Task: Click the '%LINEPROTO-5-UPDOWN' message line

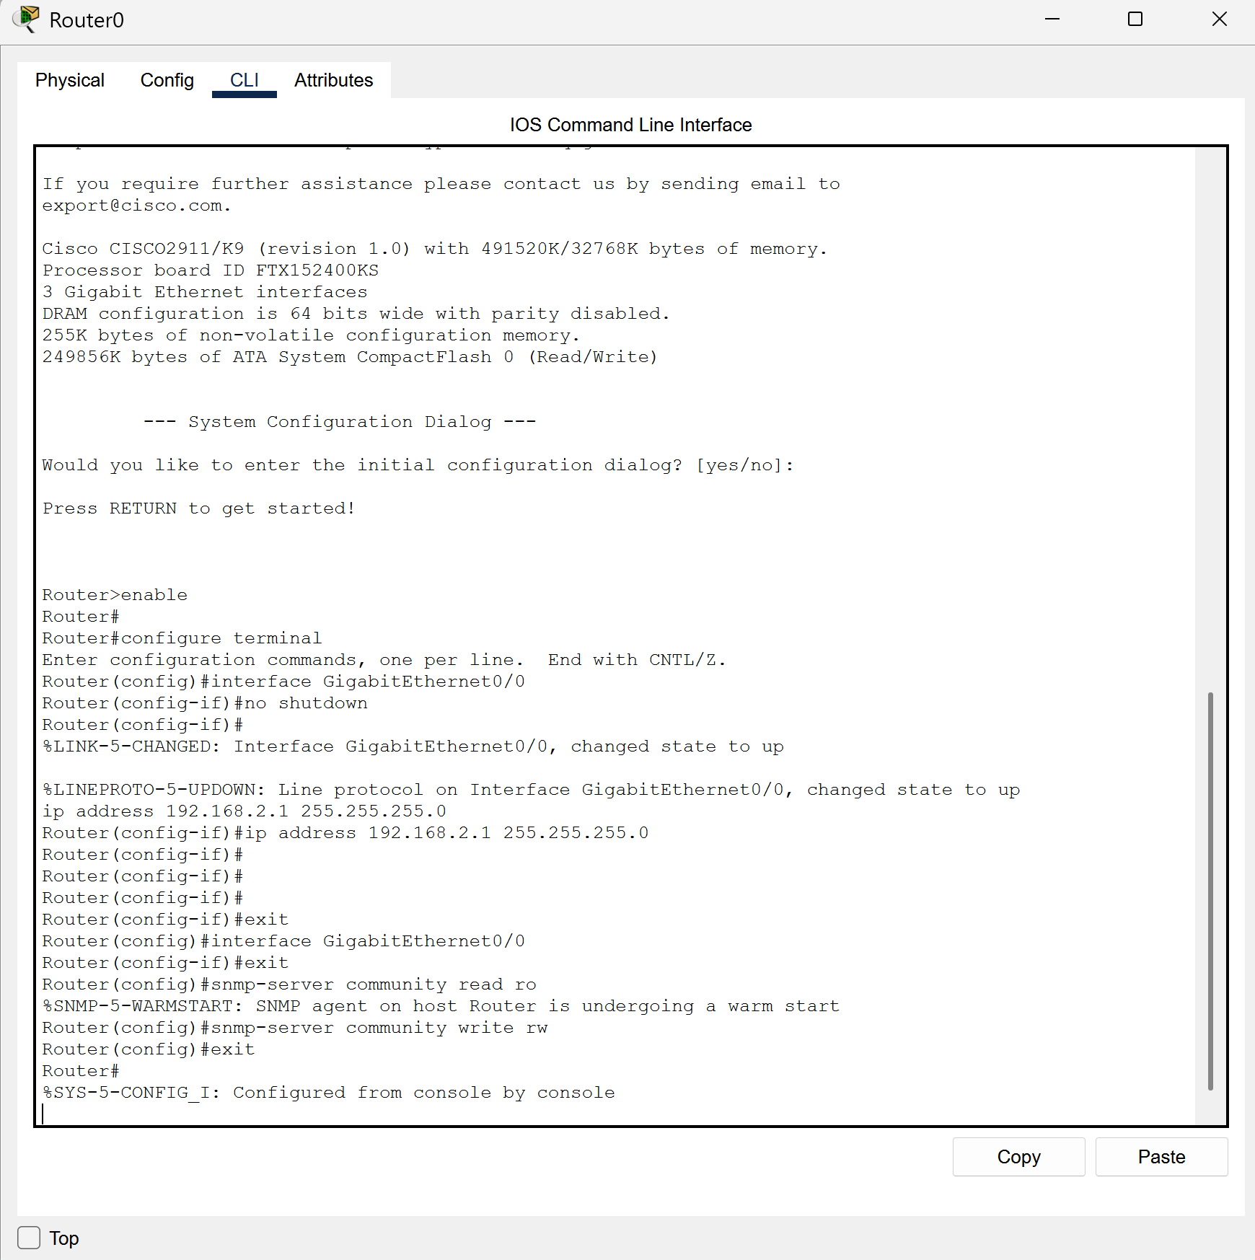Action: (531, 790)
